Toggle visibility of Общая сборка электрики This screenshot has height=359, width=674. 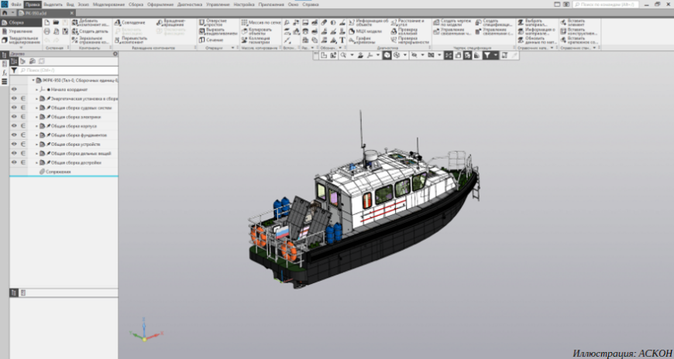pyautogui.click(x=14, y=117)
